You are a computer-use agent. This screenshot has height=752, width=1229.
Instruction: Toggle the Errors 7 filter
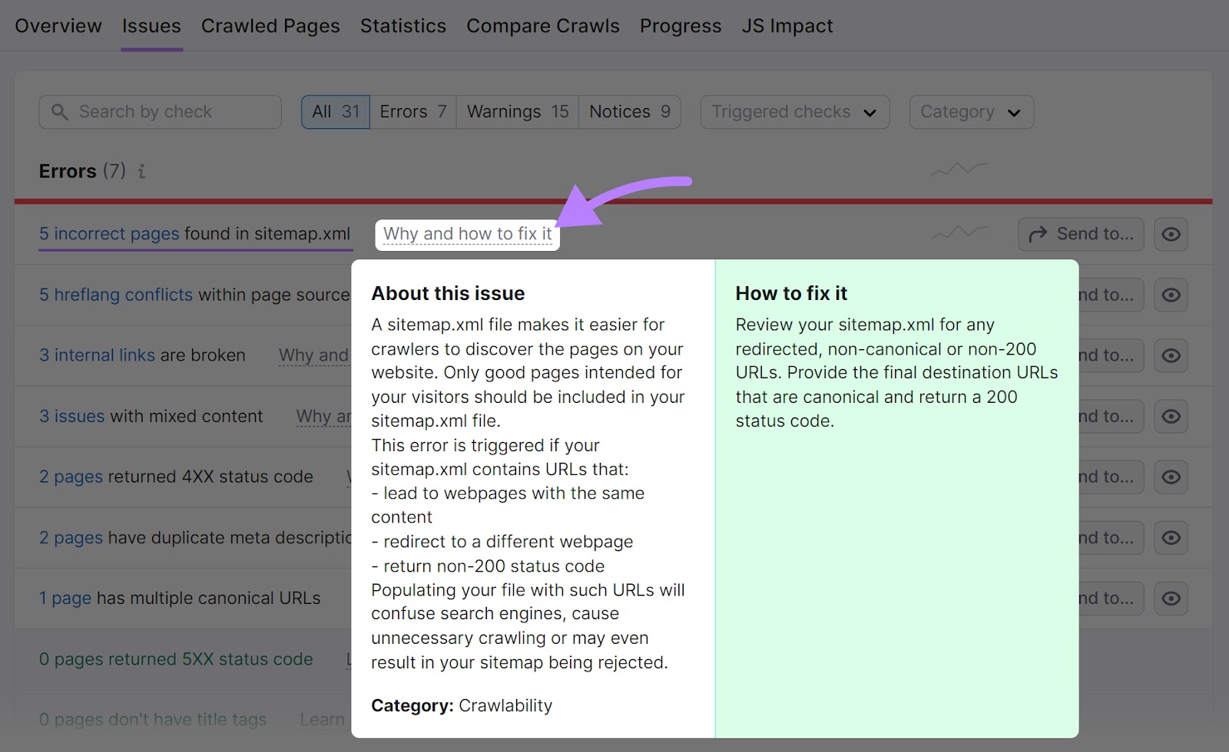click(x=412, y=111)
